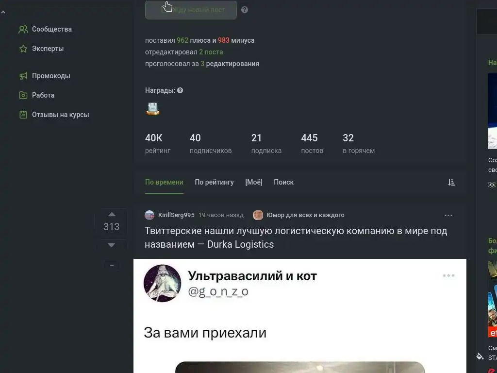The image size is (497, 373).
Task: Click the tweet author avatar image
Action: point(162,283)
